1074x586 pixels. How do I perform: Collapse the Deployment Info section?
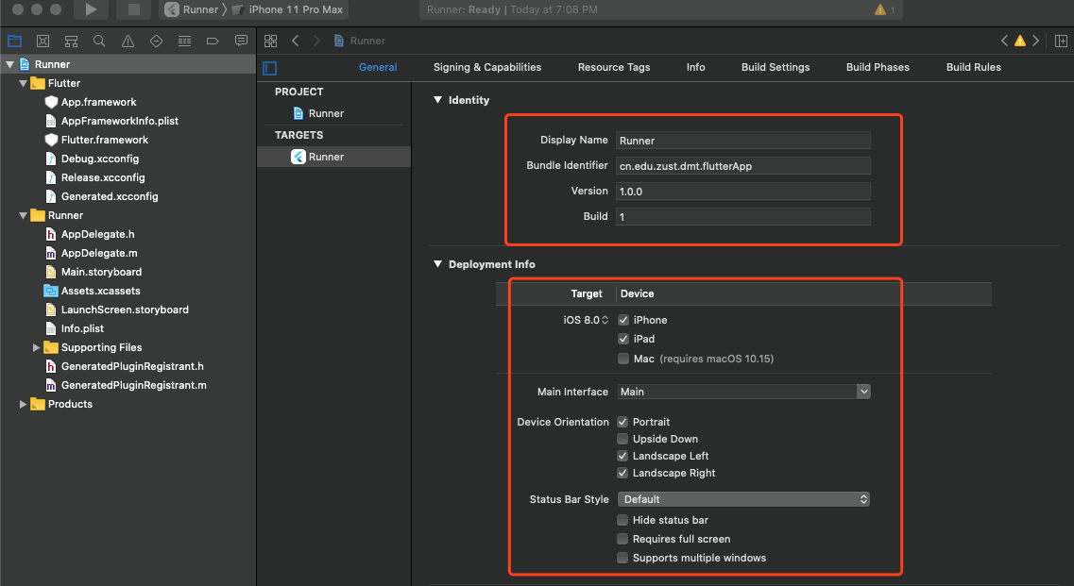click(x=437, y=264)
